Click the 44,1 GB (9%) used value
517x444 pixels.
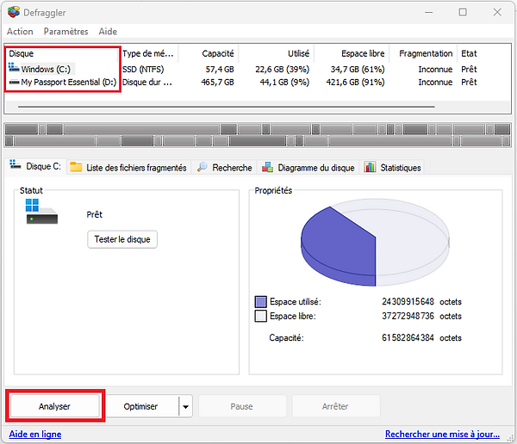pyautogui.click(x=284, y=82)
